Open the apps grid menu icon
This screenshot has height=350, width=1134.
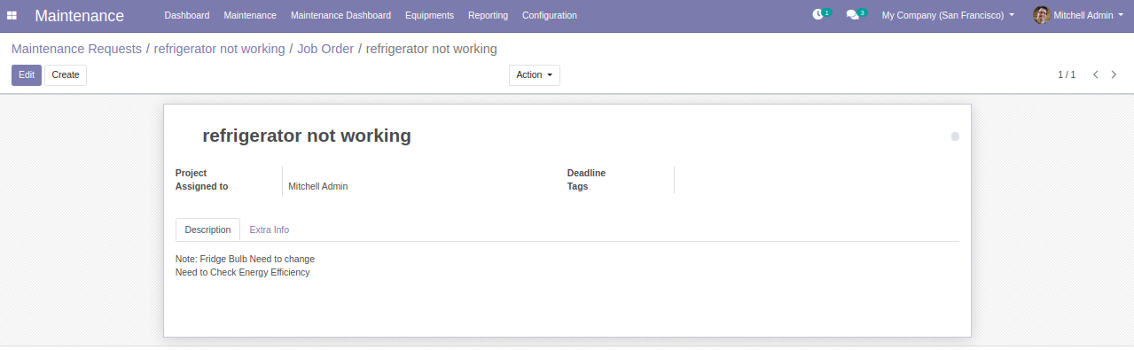pos(12,16)
